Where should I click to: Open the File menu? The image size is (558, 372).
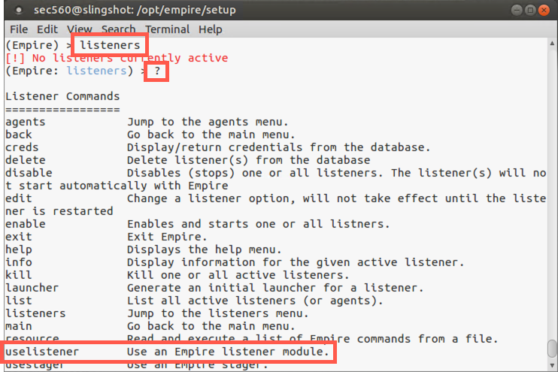(19, 29)
